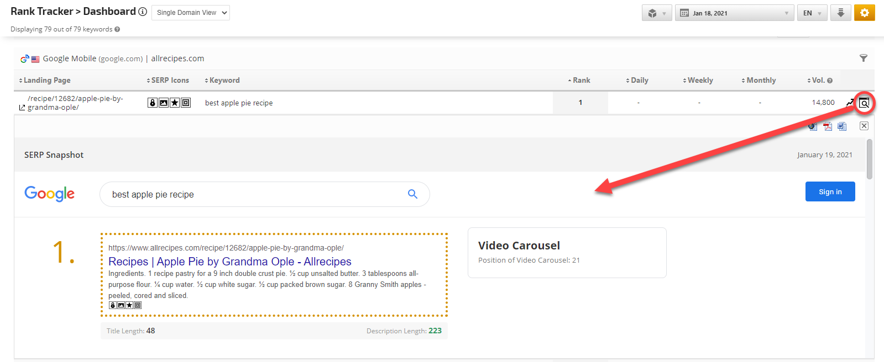Sort the table by Rank column
The height and width of the screenshot is (362, 884).
point(580,81)
